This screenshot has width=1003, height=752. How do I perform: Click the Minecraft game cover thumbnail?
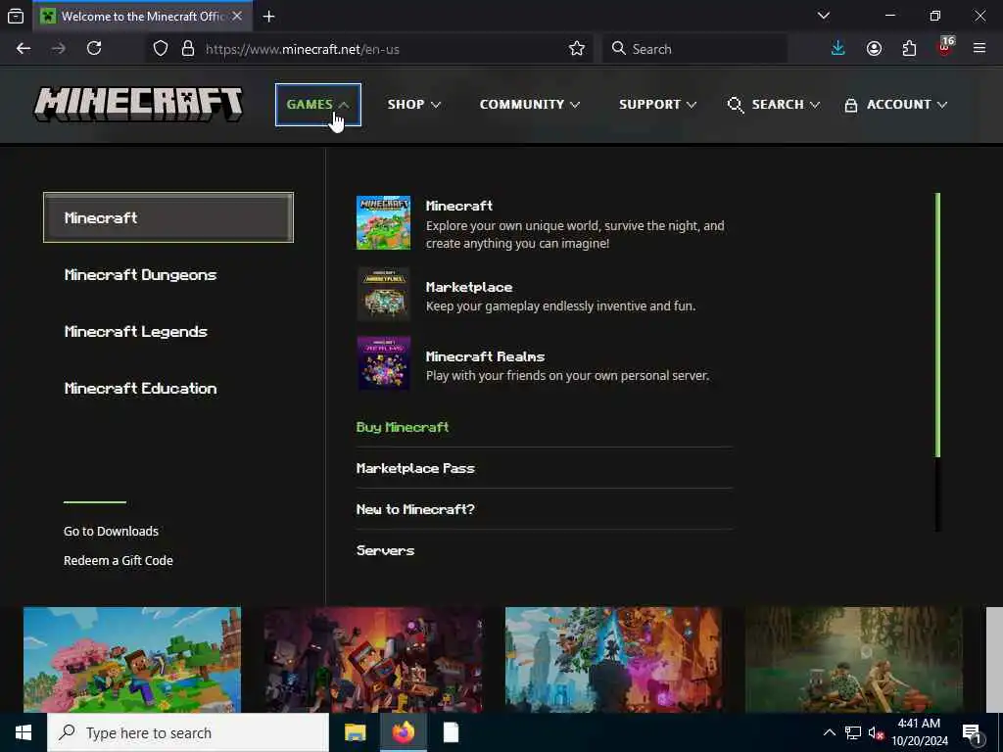click(383, 222)
